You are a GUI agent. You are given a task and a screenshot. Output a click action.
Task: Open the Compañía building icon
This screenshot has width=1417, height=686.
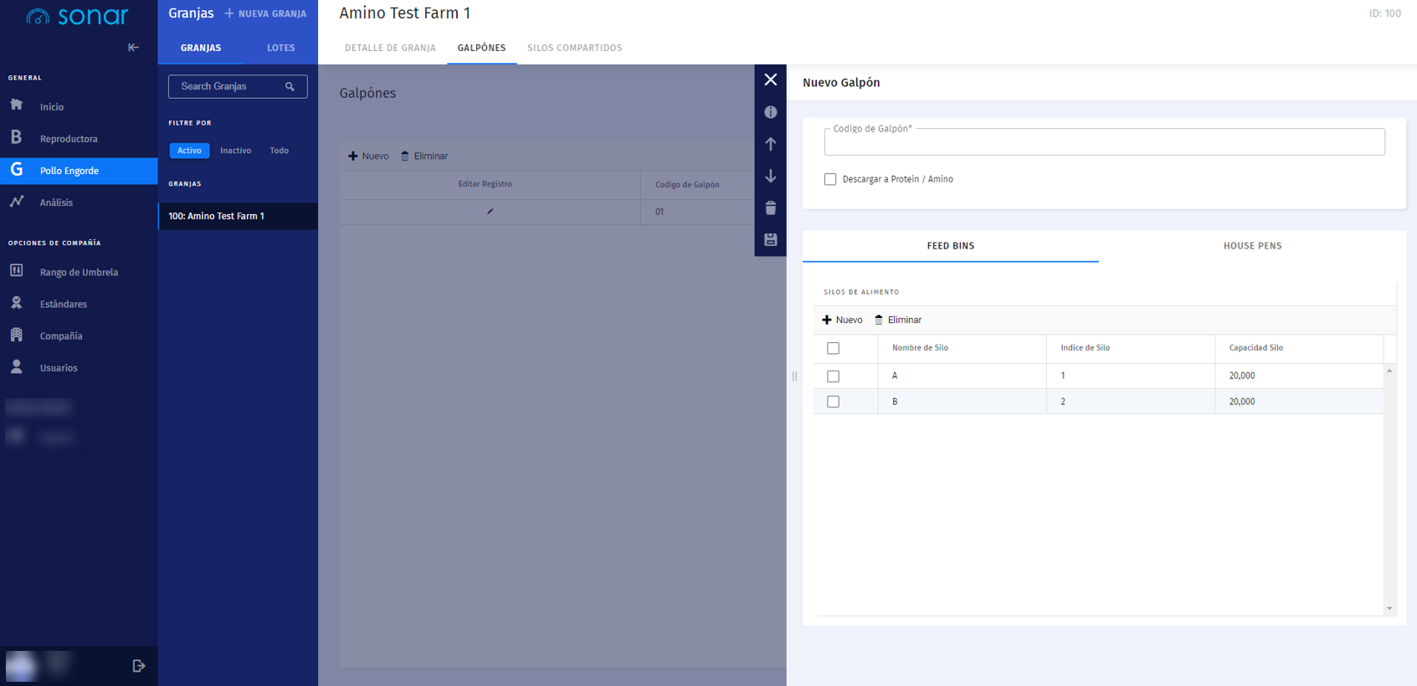17,335
